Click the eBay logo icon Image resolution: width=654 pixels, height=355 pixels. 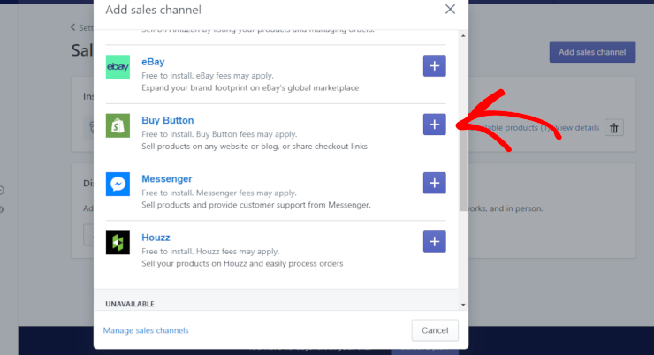[x=118, y=66]
